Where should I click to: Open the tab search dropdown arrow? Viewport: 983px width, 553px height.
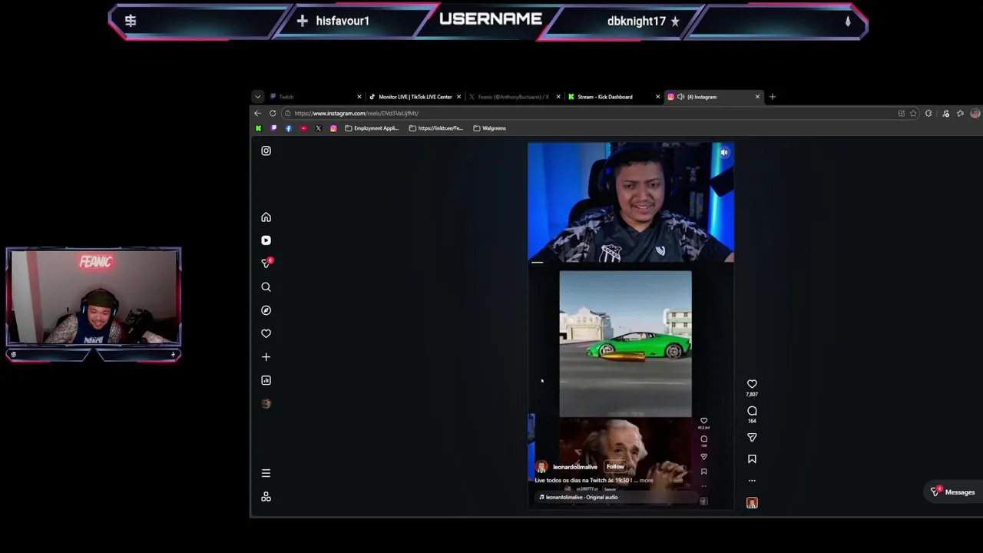(x=257, y=97)
